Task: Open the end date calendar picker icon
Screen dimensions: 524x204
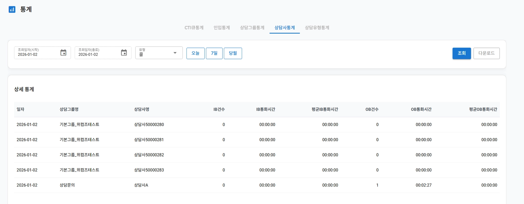Action: [x=124, y=53]
